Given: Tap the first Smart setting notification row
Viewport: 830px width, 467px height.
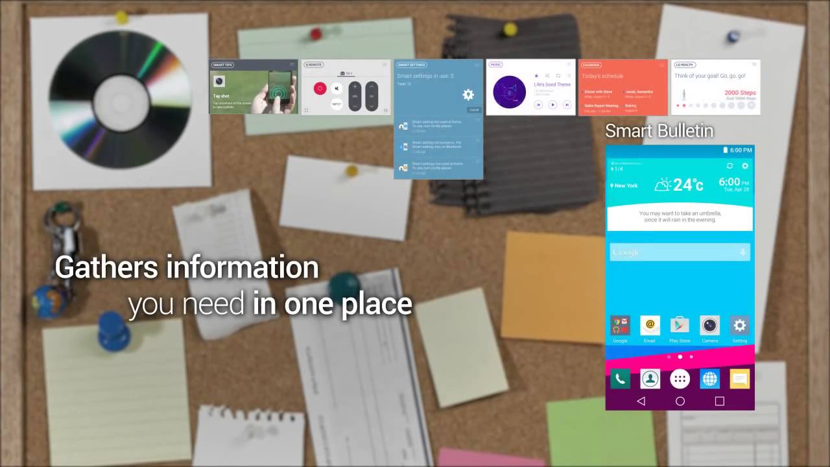Looking at the screenshot, I should point(438,125).
